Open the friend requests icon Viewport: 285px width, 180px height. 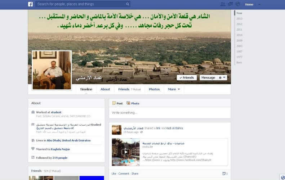pos(223,4)
